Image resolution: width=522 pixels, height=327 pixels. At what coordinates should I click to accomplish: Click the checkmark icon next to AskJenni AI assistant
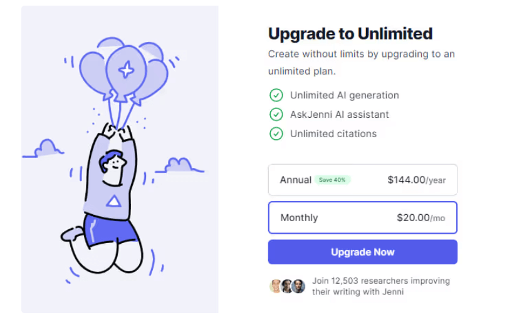(x=276, y=115)
